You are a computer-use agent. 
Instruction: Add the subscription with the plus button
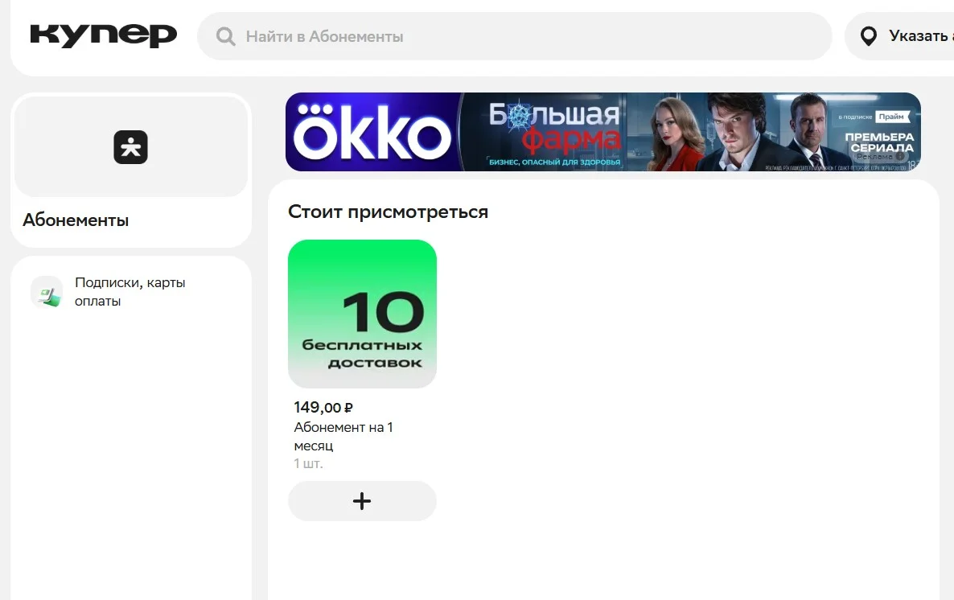(362, 501)
